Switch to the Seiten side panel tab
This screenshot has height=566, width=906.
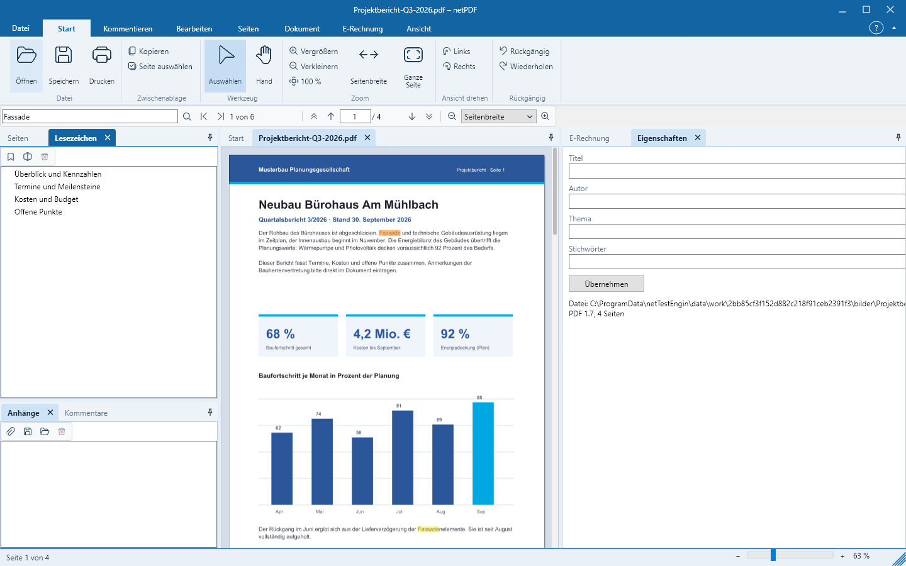[x=18, y=138]
